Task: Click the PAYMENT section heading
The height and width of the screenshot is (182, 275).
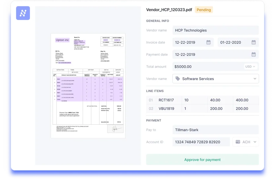Action: tap(154, 120)
